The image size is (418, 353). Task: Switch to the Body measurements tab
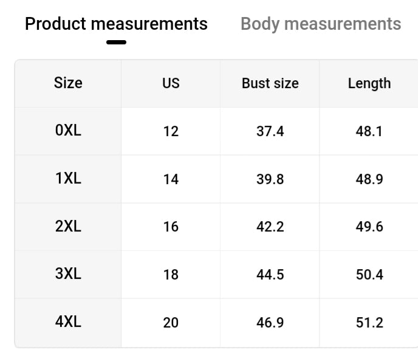coord(321,24)
